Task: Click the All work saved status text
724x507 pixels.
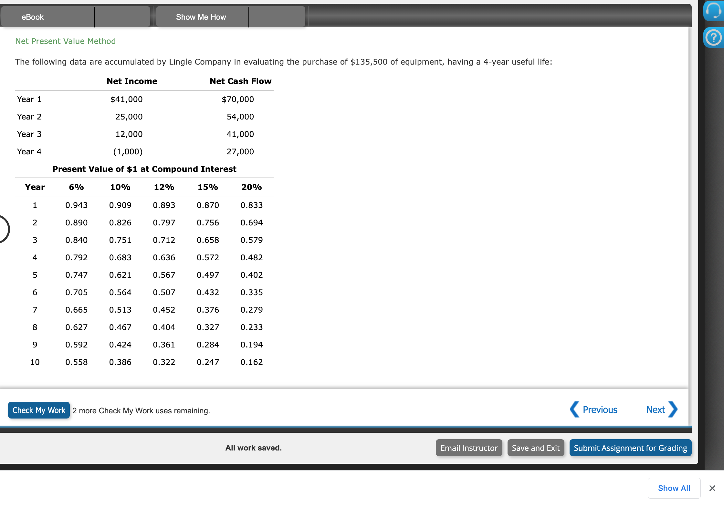Action: click(254, 448)
